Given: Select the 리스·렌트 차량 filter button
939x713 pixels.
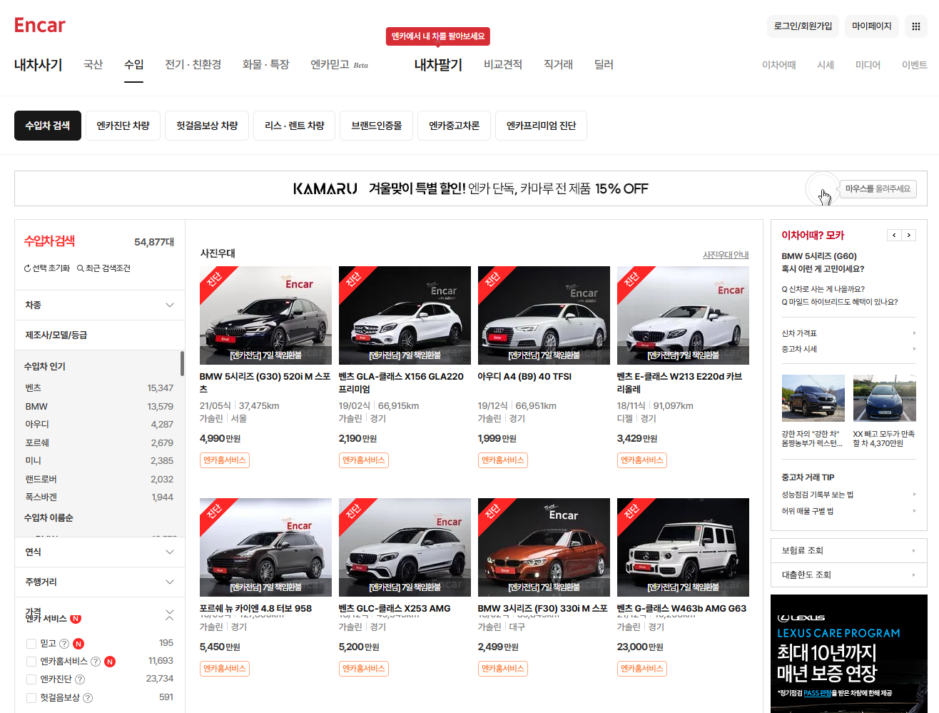Looking at the screenshot, I should point(294,126).
